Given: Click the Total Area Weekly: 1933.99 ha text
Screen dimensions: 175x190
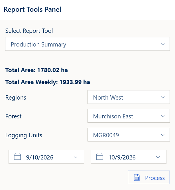Looking at the screenshot, I should tap(48, 82).
